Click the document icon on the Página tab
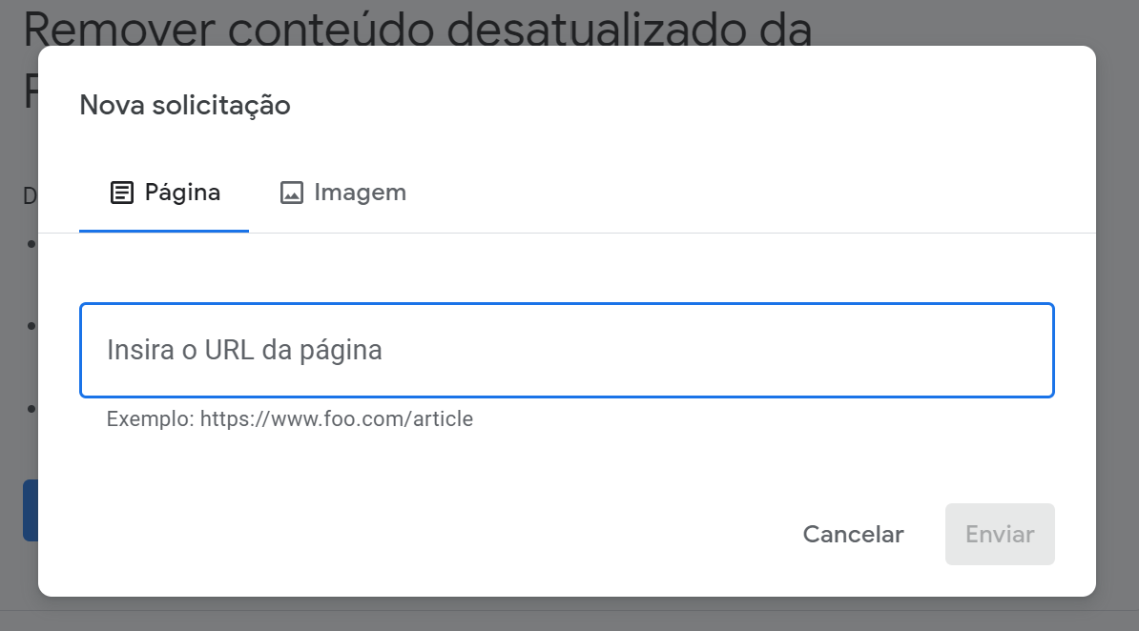The width and height of the screenshot is (1139, 631). click(x=120, y=192)
